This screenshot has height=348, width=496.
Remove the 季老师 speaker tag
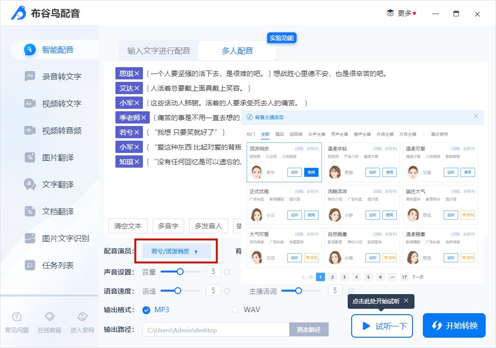tap(143, 118)
